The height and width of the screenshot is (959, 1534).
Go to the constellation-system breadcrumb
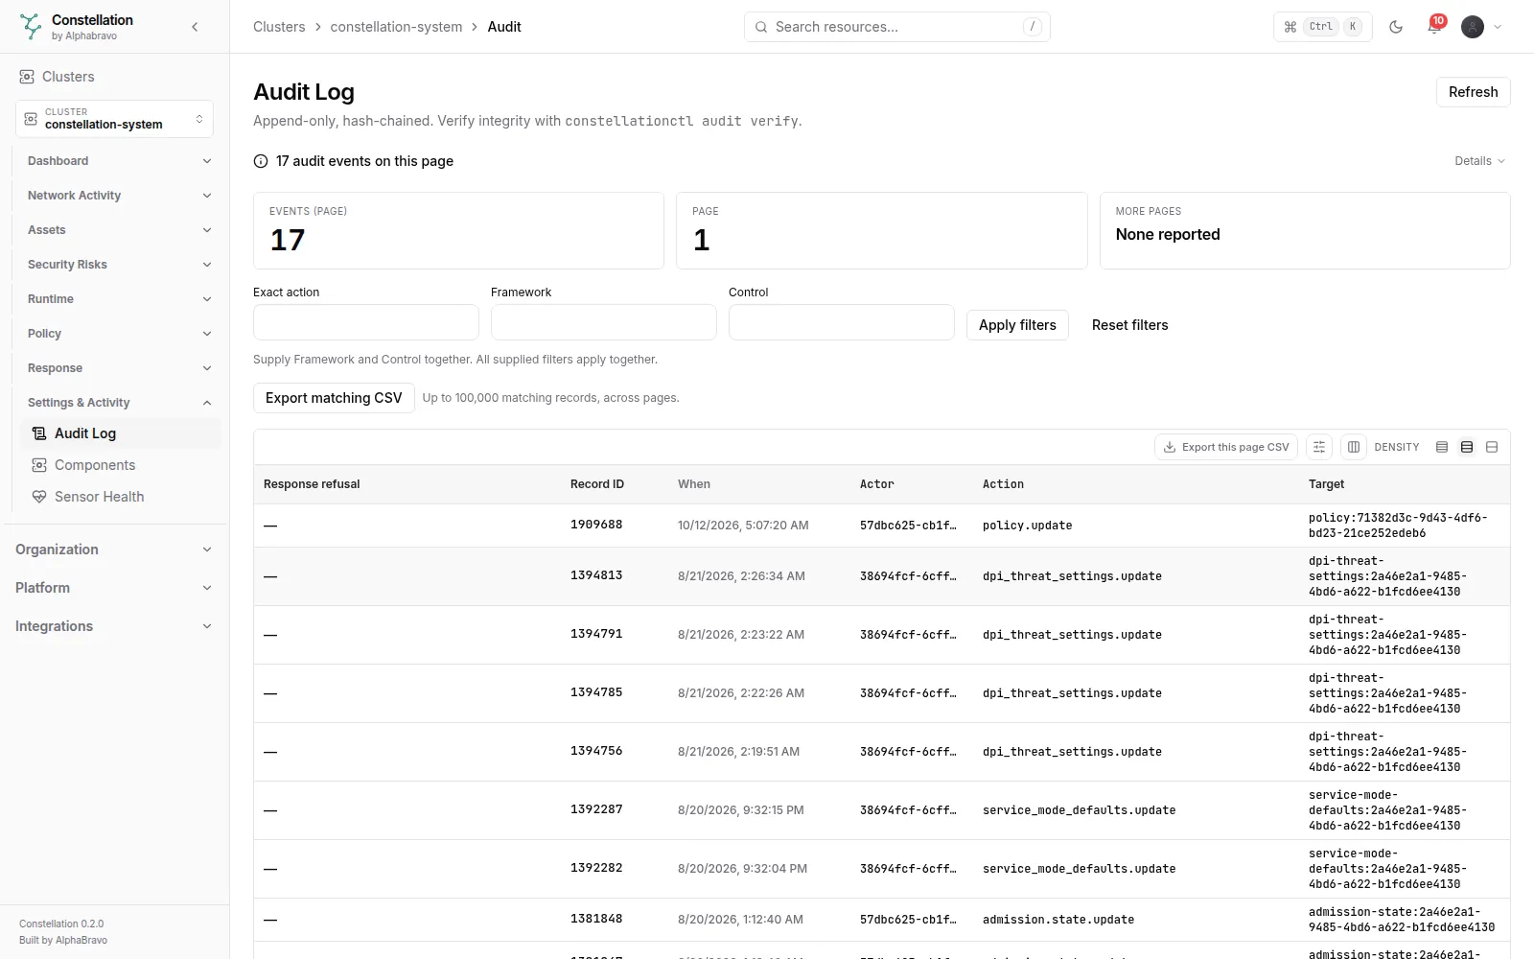pos(396,27)
